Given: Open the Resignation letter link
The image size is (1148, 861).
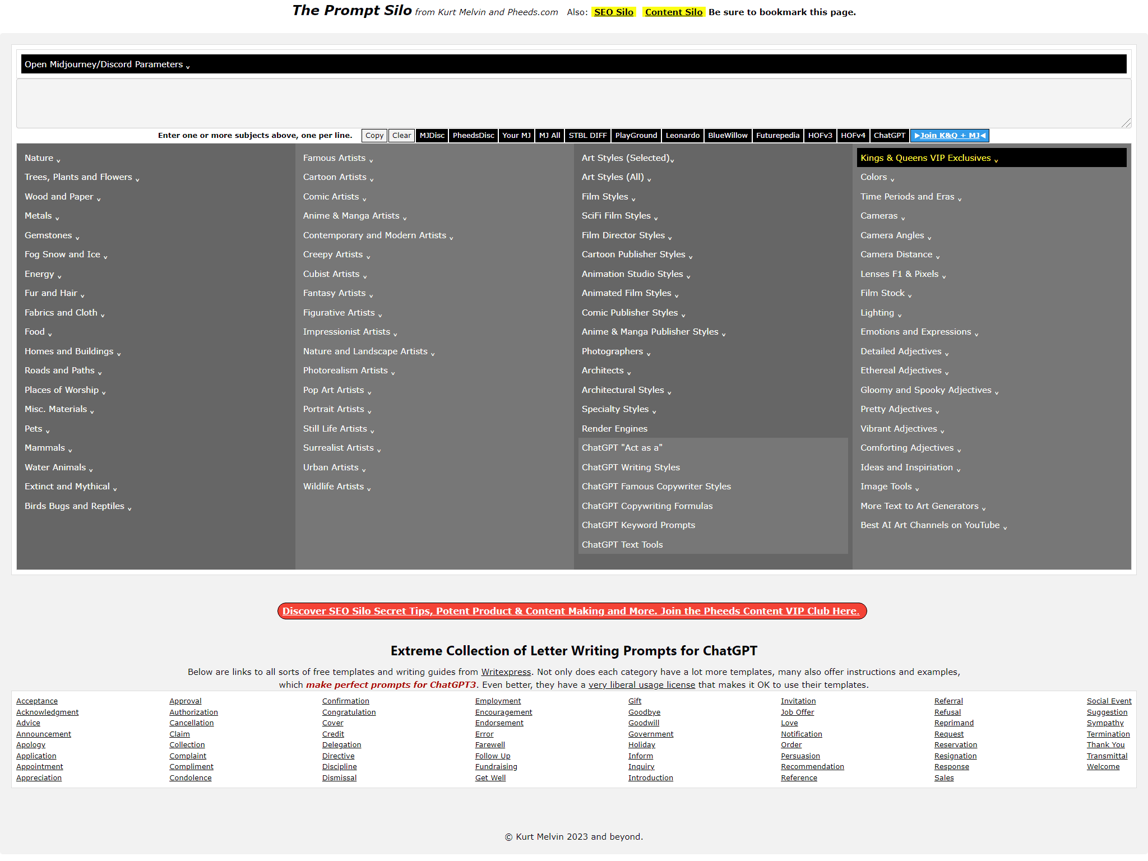Looking at the screenshot, I should pyautogui.click(x=955, y=756).
